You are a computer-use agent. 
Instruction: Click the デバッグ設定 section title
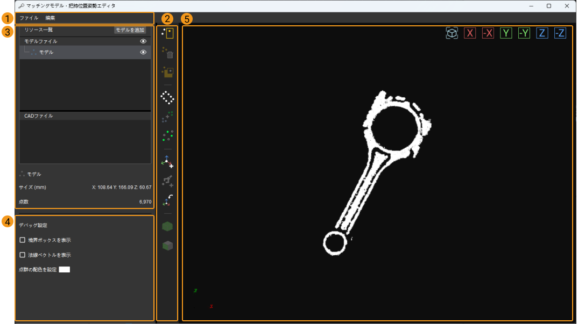(x=33, y=225)
